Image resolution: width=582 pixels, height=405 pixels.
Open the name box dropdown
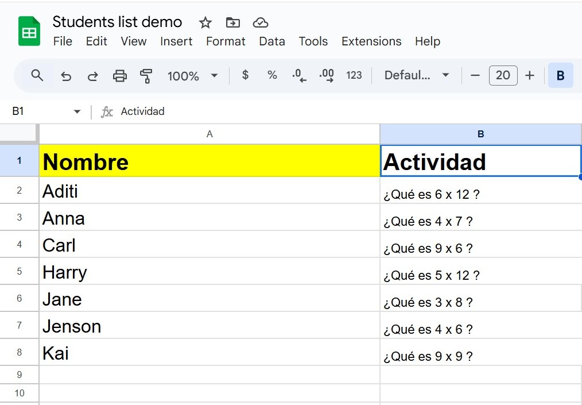[x=76, y=111]
